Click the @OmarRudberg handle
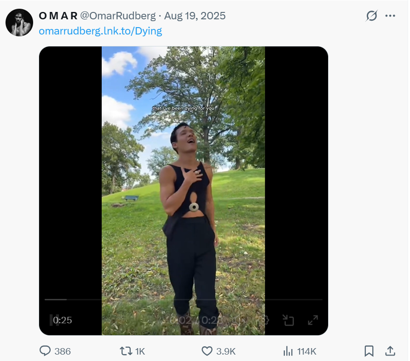Viewport: 410px width, 361px height. [x=118, y=16]
